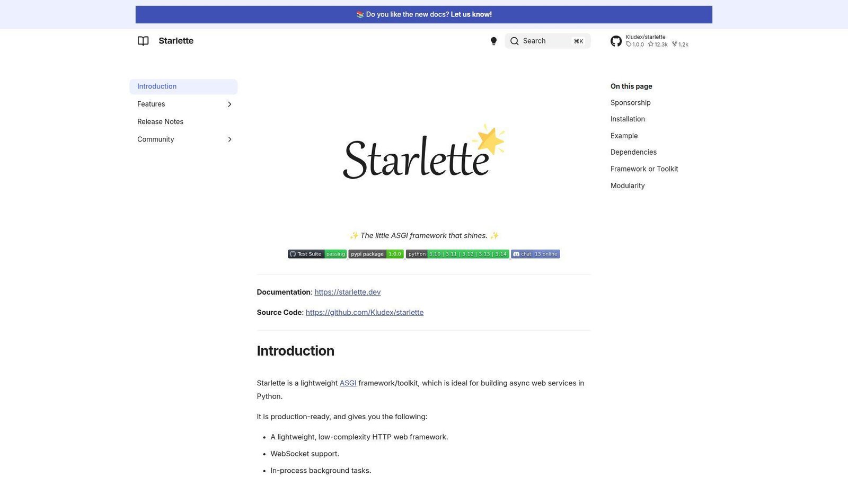Viewport: 848px width, 477px height.
Task: Jump to the Sponsorship section
Action: [630, 102]
